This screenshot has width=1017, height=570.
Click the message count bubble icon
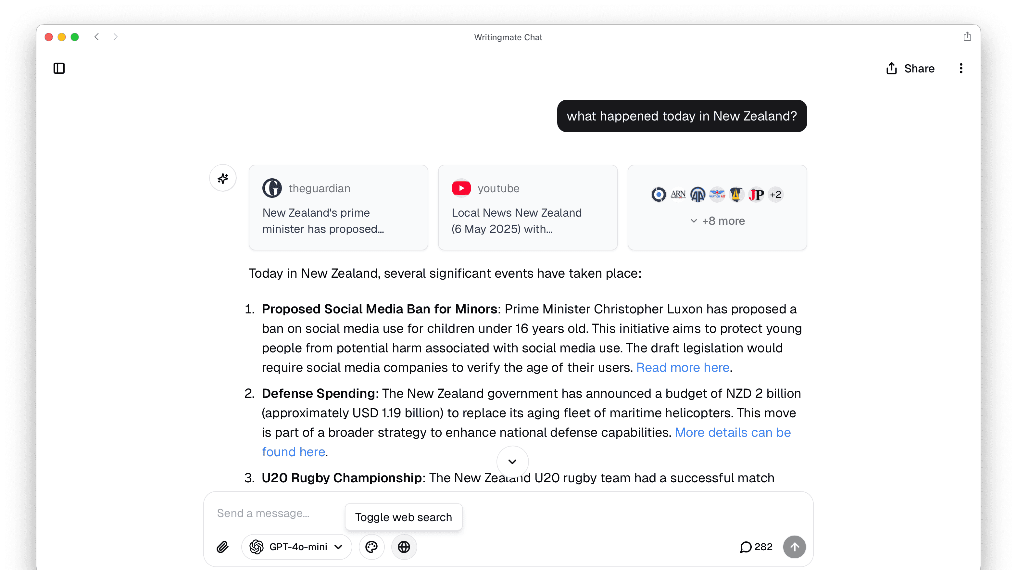click(746, 547)
